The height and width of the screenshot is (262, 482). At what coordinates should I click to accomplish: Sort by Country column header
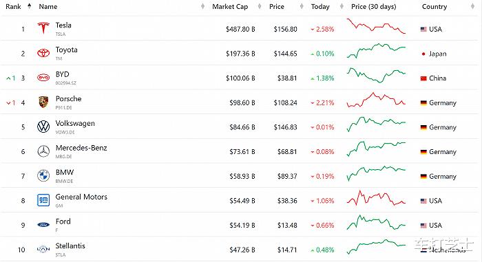coord(434,6)
